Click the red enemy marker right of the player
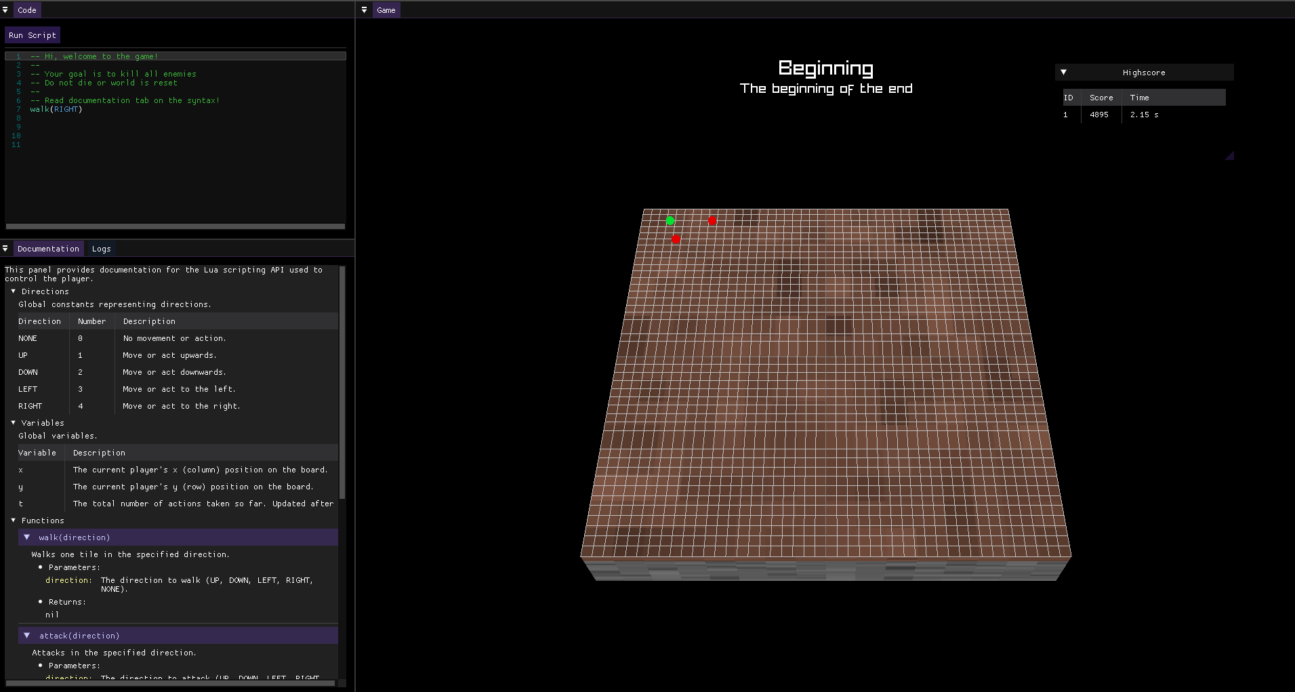 click(x=712, y=221)
